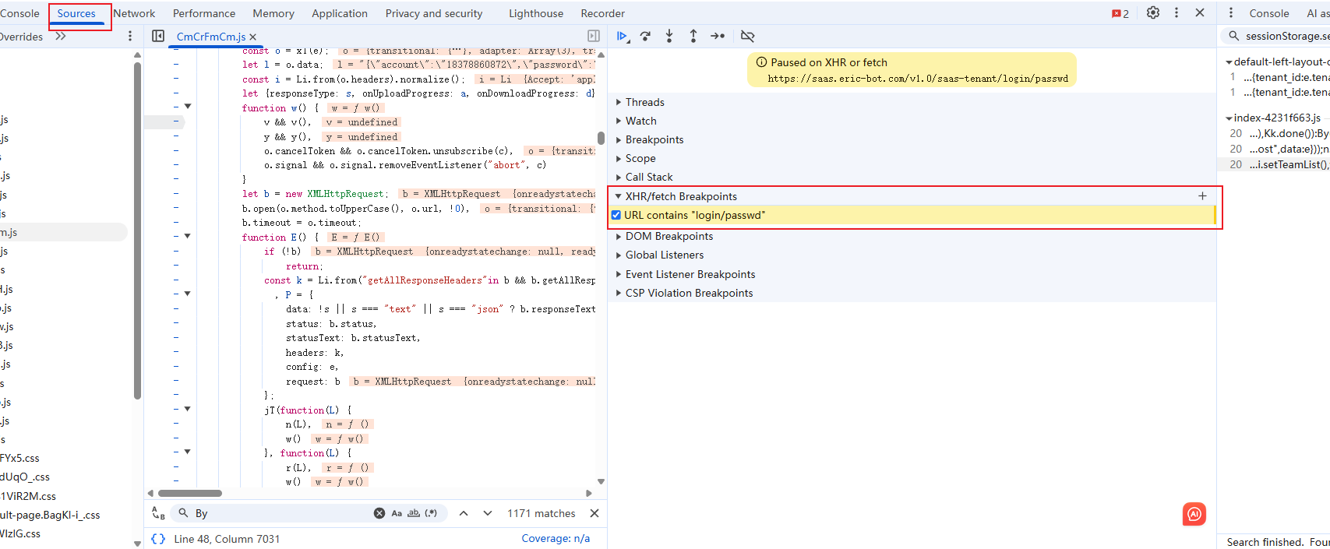This screenshot has width=1330, height=549.
Task: Go to previous search match
Action: pyautogui.click(x=464, y=513)
